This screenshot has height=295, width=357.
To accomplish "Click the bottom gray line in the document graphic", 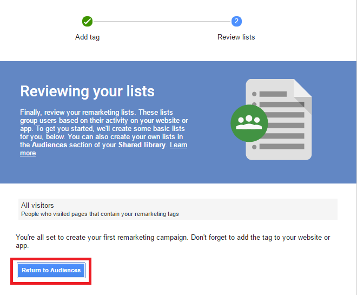I will click(281, 147).
